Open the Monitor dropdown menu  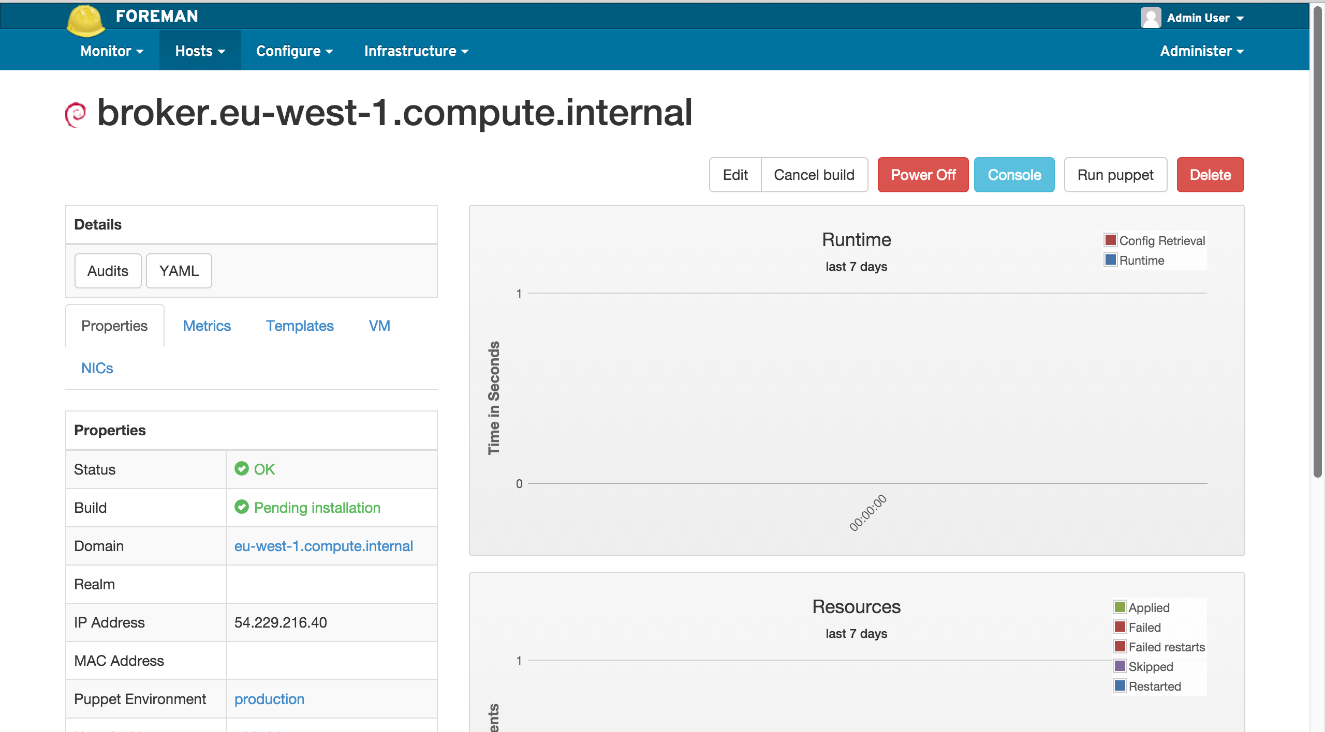click(112, 51)
